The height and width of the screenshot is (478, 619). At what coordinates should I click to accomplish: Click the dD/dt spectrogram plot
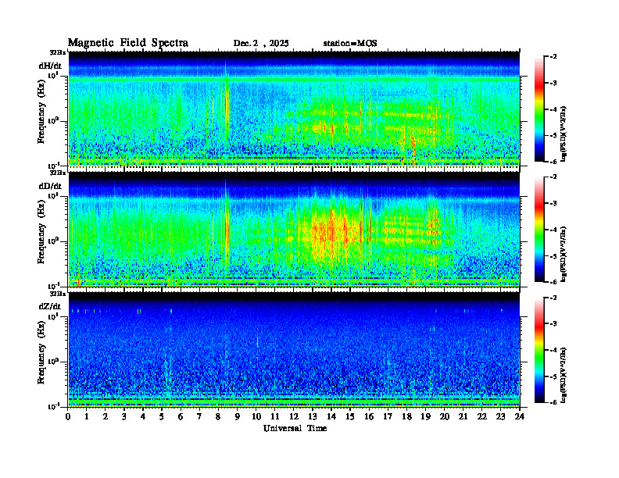click(x=294, y=229)
